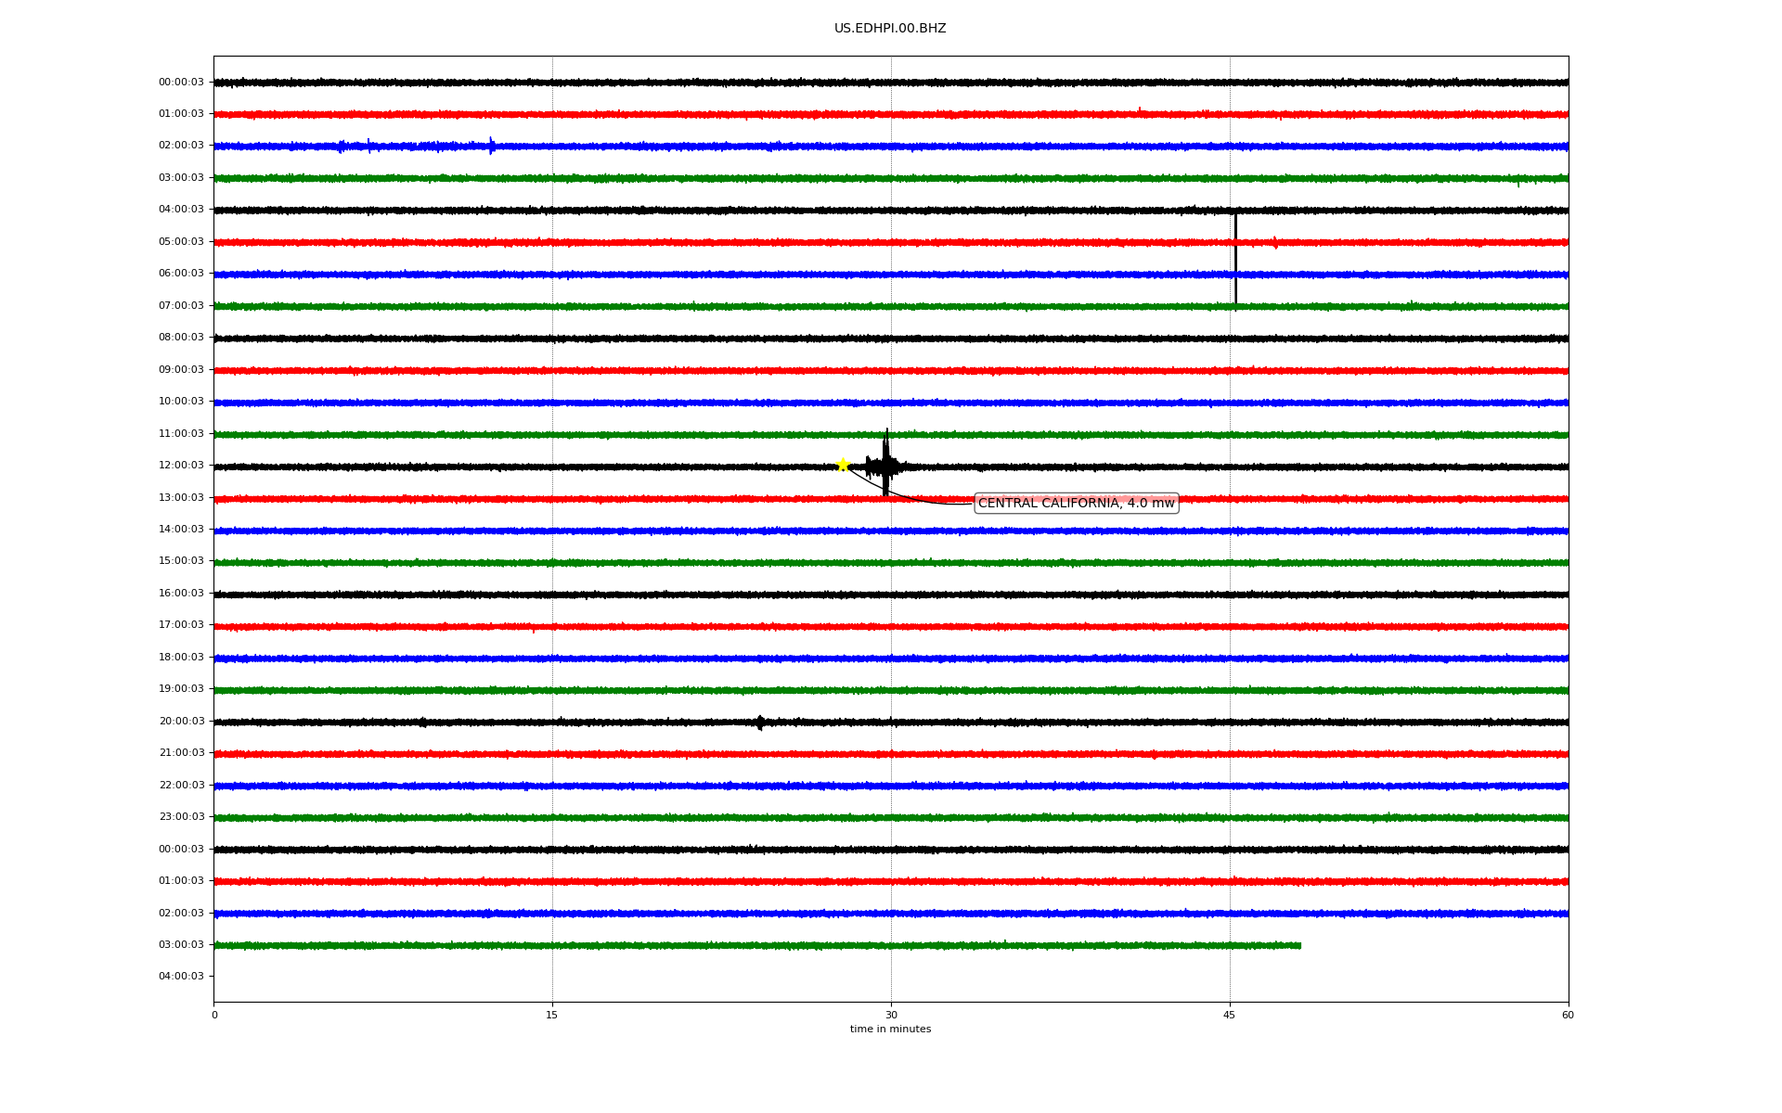Click the plot title US.EDHPI.00.BHZ
The image size is (1782, 1113).
[890, 29]
